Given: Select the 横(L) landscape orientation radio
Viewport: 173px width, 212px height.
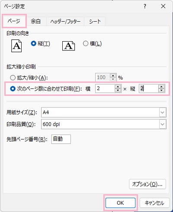Looking at the screenshot, I should [86, 43].
